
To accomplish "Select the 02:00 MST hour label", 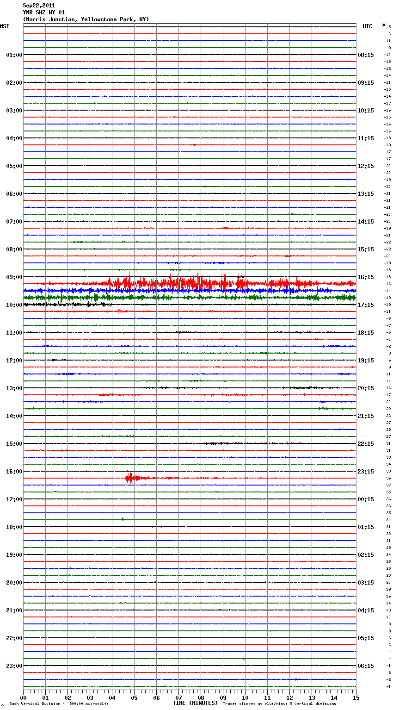I will click(x=14, y=83).
